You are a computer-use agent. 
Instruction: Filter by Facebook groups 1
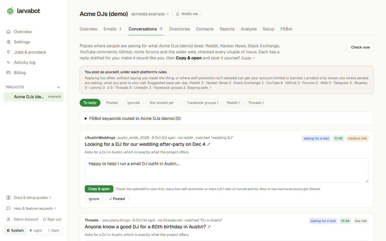[203, 103]
